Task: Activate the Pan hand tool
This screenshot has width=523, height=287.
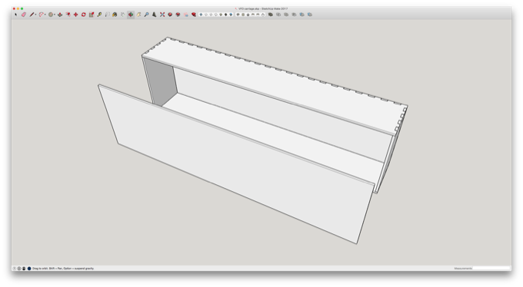Action: (138, 15)
